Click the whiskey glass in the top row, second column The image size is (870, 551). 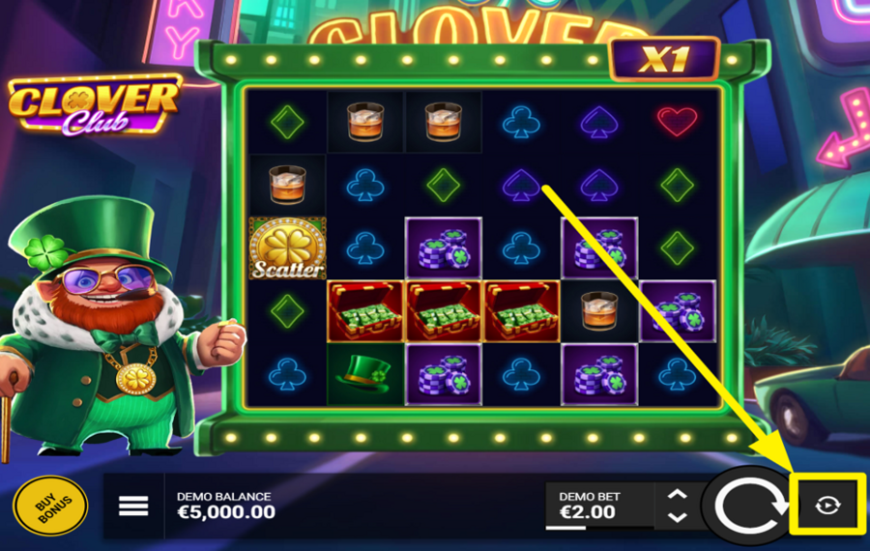coord(365,122)
